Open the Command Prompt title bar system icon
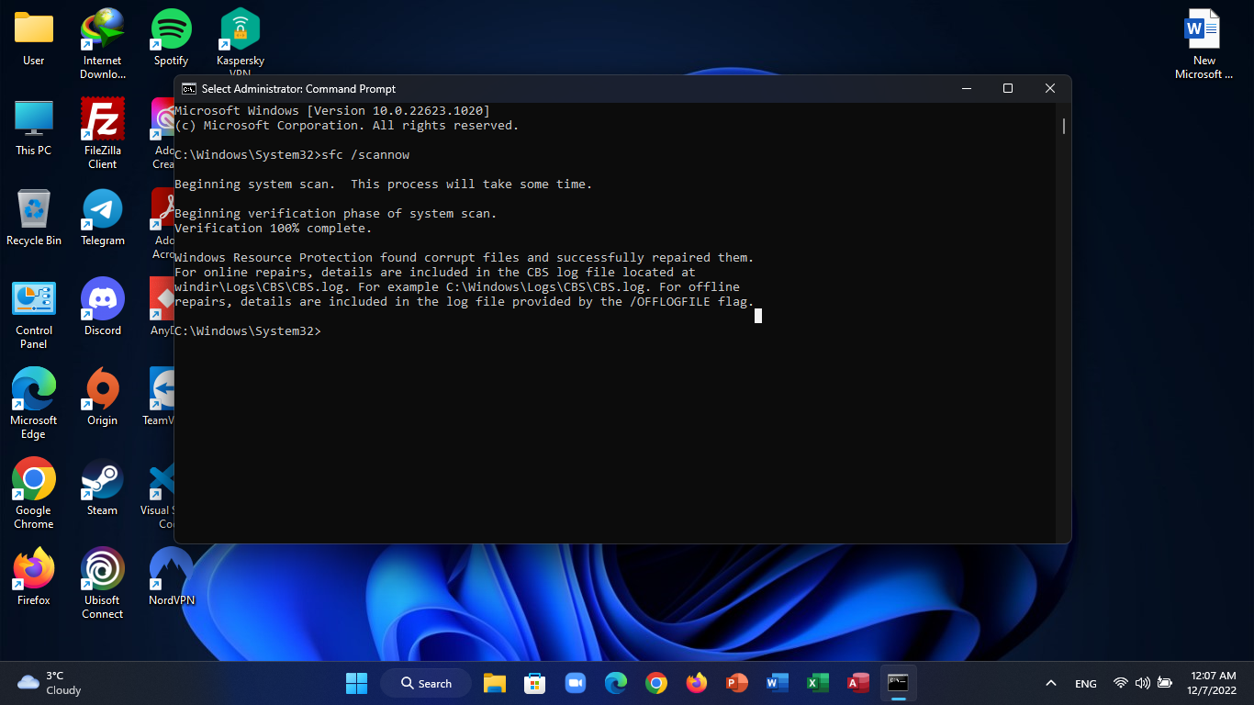The width and height of the screenshot is (1254, 705). tap(188, 89)
